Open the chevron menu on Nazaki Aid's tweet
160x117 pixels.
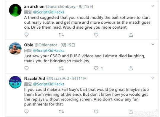[x=153, y=78]
